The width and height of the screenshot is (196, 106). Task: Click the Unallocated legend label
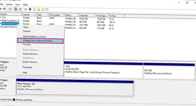pos(6,100)
